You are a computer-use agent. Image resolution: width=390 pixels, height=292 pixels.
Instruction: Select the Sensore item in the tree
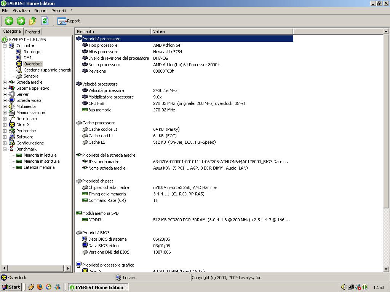tap(31, 76)
